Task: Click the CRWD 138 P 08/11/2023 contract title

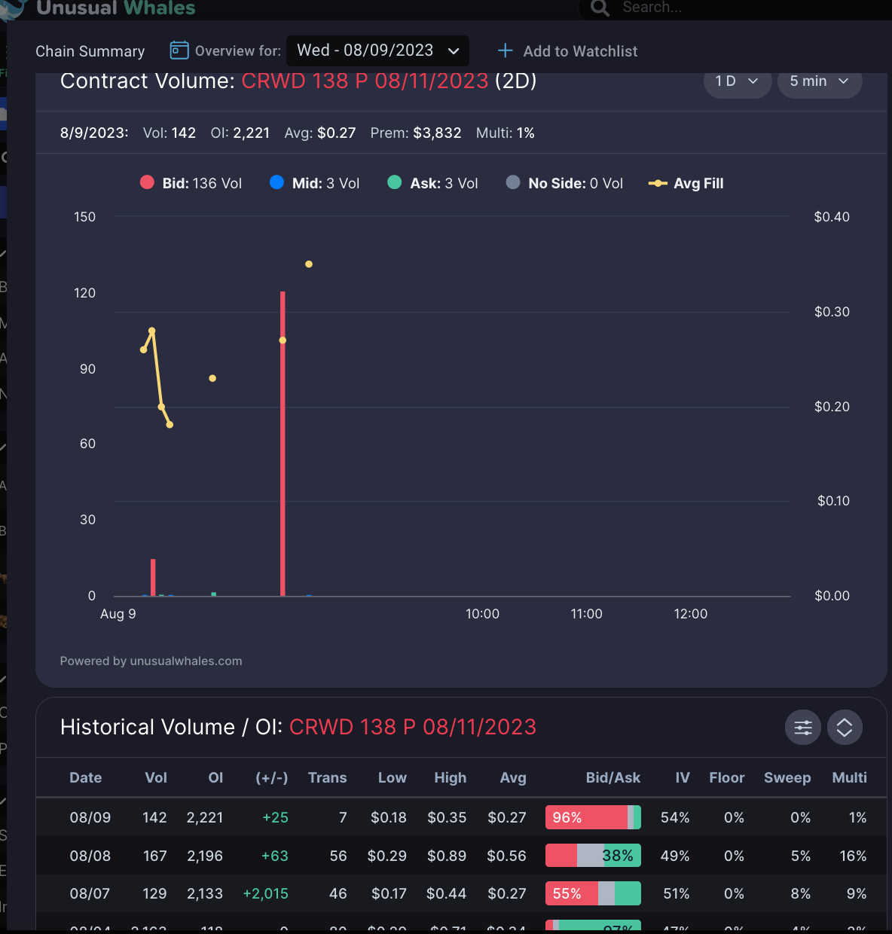Action: click(364, 81)
